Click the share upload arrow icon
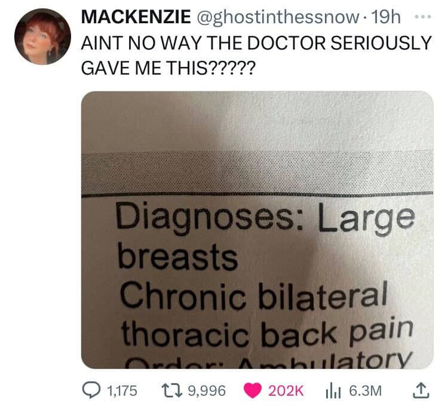 click(x=421, y=390)
